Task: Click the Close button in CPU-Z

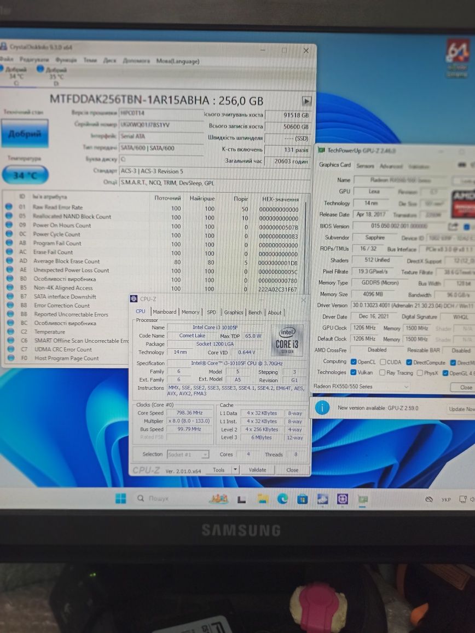Action: (x=292, y=470)
